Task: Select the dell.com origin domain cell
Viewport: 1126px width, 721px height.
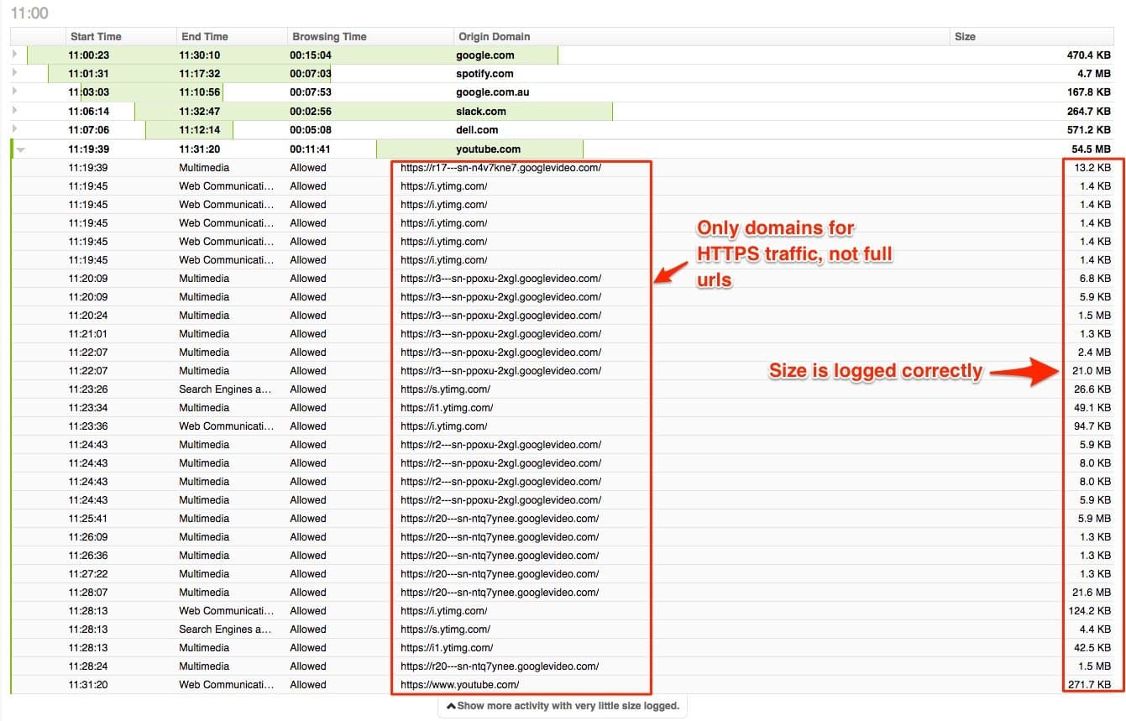Action: tap(477, 130)
